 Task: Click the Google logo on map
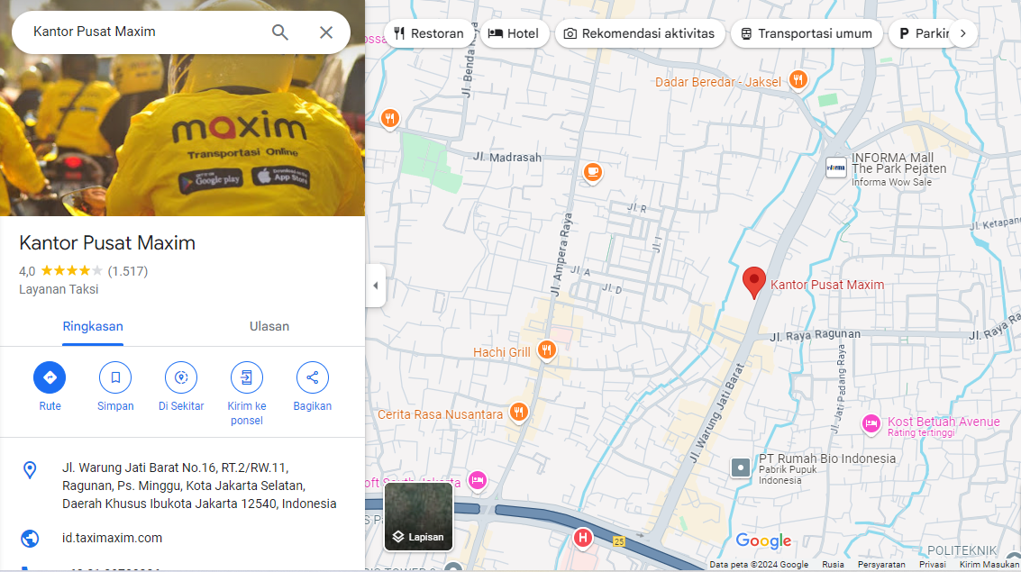click(x=763, y=540)
